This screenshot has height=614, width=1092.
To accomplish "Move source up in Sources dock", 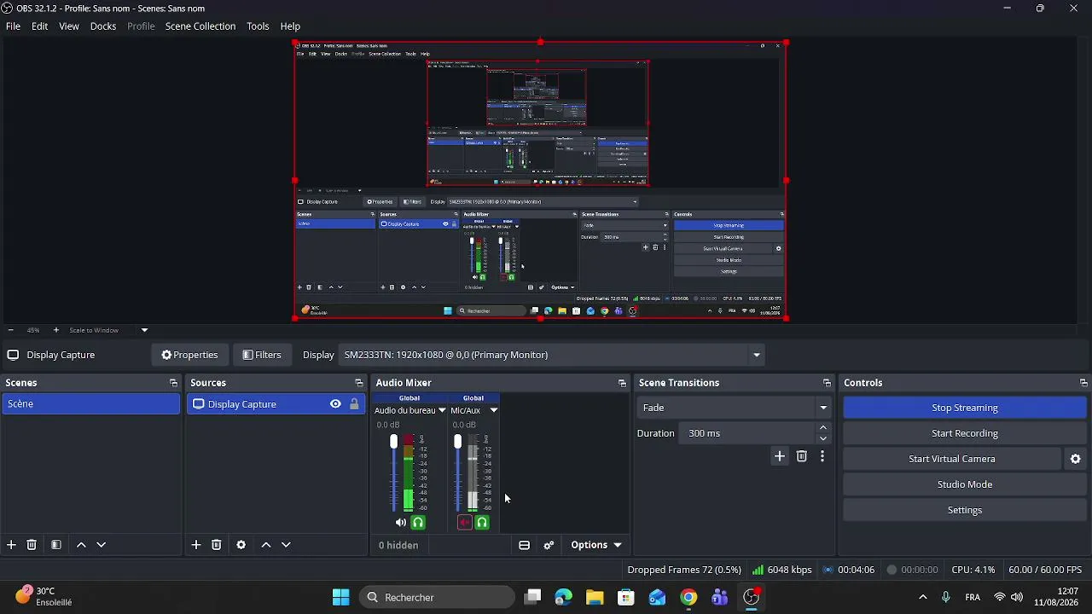I will tap(266, 545).
